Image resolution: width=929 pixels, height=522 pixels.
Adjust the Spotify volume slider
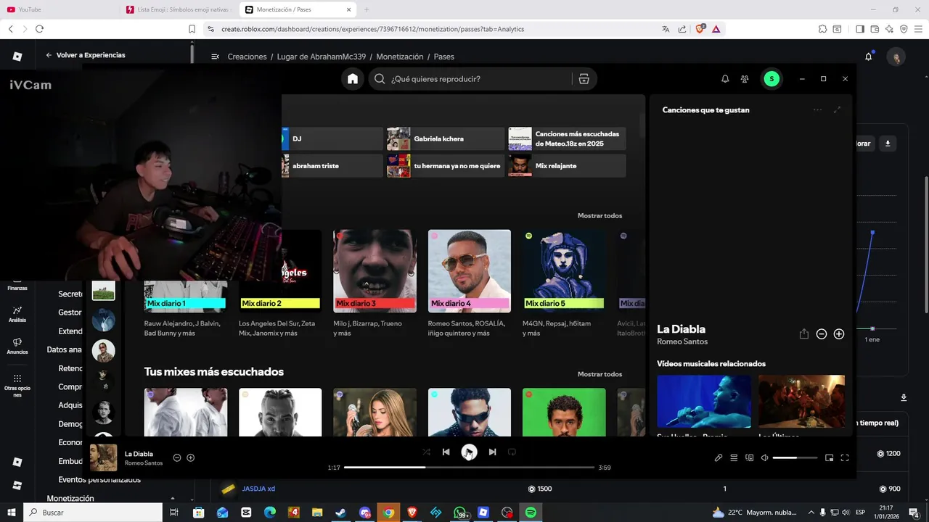tap(795, 457)
